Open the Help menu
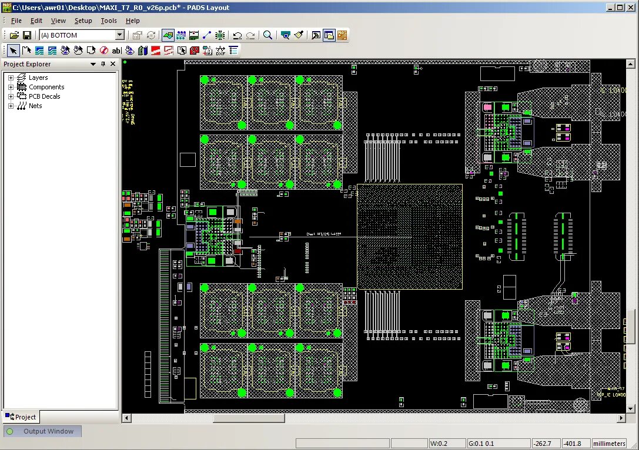639x450 pixels. click(x=132, y=21)
